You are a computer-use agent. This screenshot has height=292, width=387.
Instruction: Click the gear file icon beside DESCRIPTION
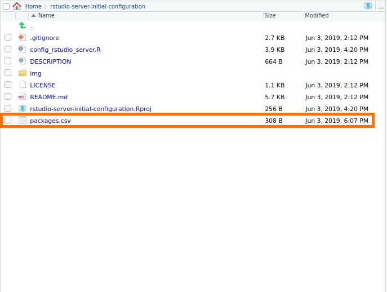click(x=22, y=61)
